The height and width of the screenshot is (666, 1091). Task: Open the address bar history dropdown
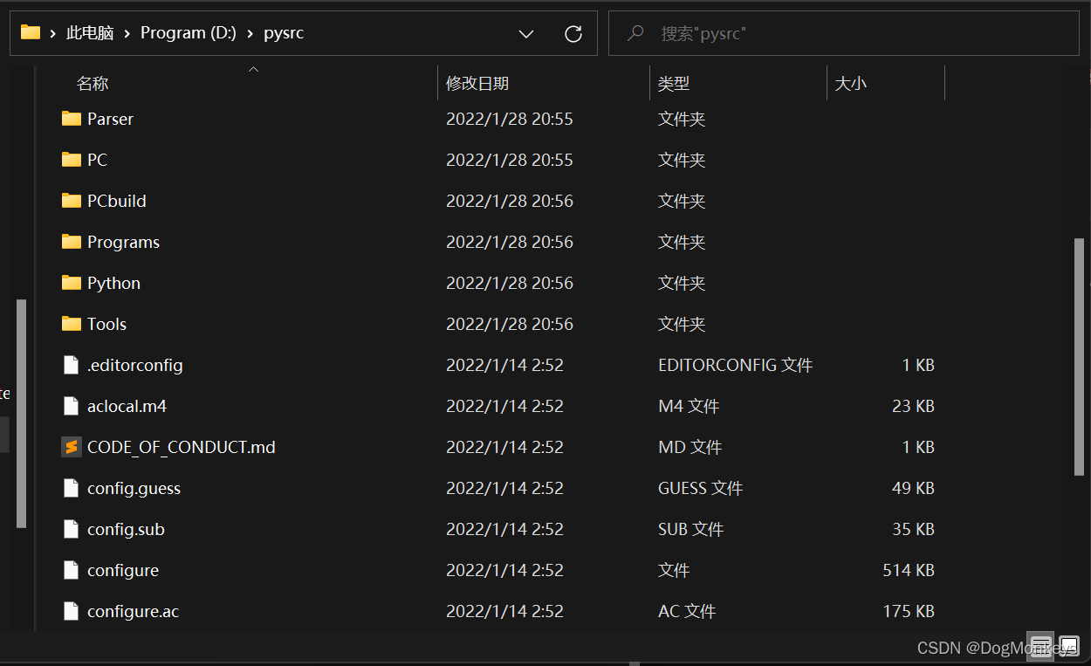(526, 34)
